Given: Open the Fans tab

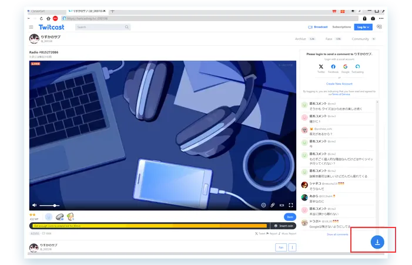Looking at the screenshot, I should pos(333,39).
